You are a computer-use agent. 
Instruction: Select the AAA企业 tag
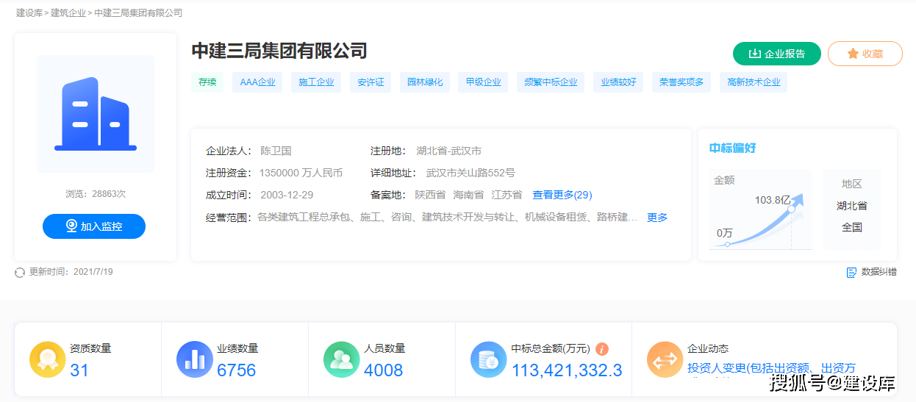tap(257, 82)
